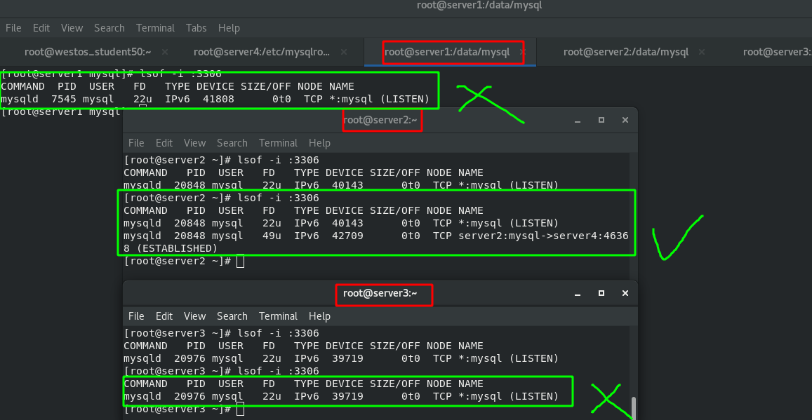Close the root@server2:/data/mysql tab
The image size is (812, 420).
[702, 52]
